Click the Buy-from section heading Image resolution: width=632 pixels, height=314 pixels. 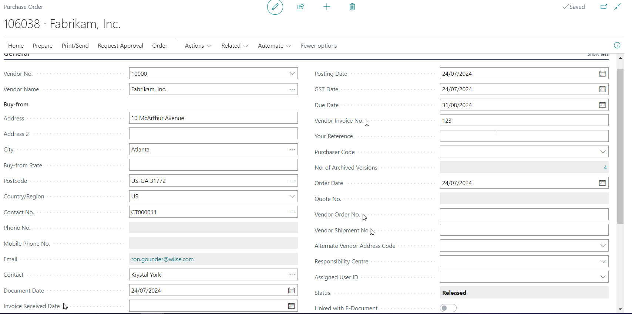click(16, 104)
